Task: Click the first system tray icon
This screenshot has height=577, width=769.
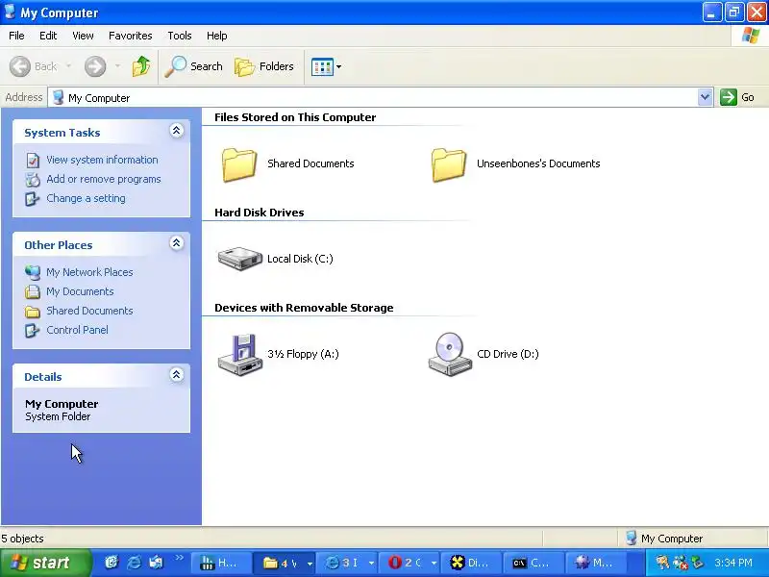Action: tap(663, 563)
